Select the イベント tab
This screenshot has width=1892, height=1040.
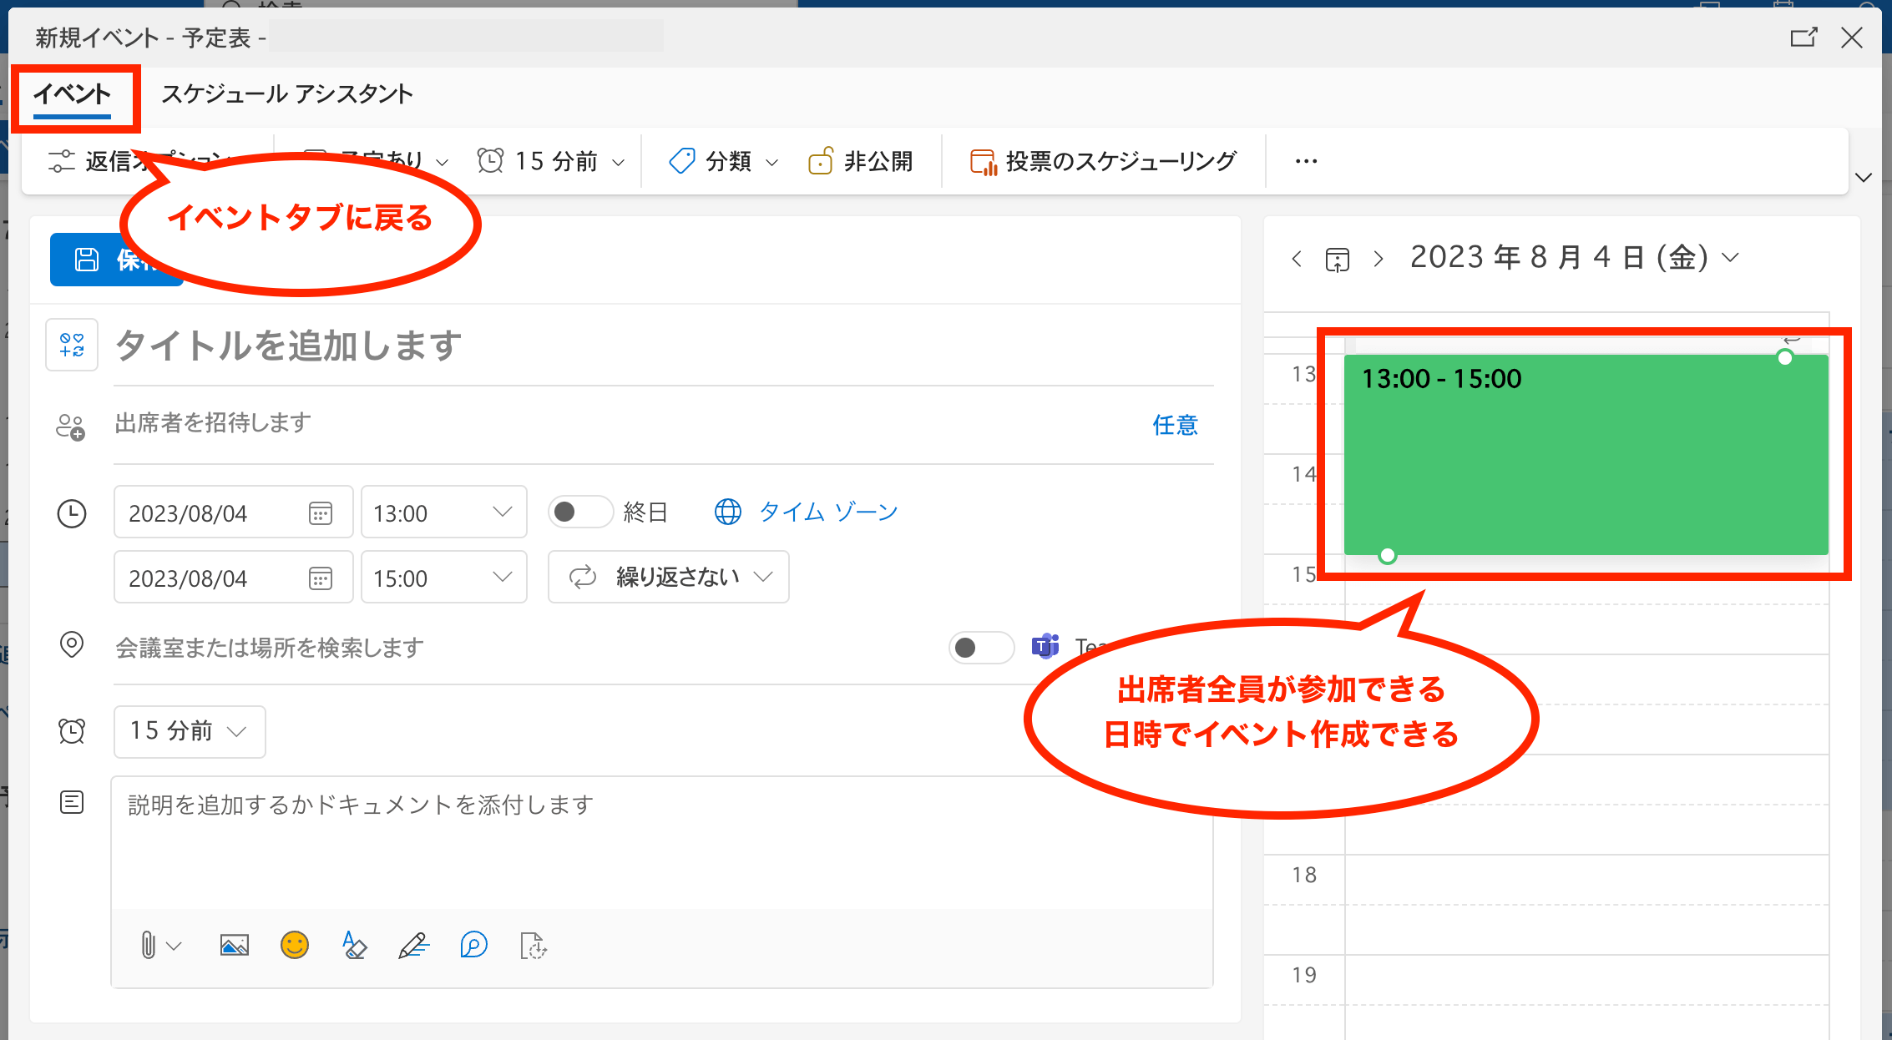tap(73, 94)
